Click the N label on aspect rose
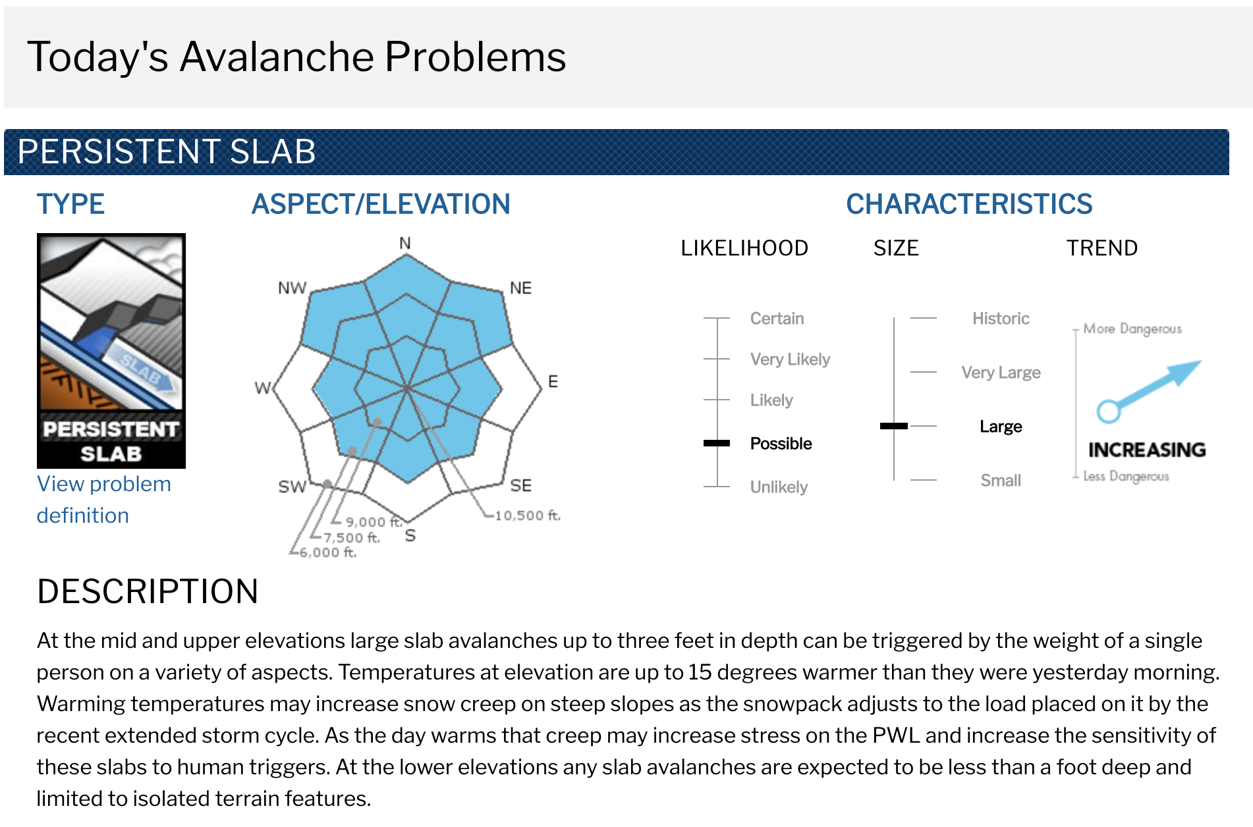1253x827 pixels. pyautogui.click(x=405, y=244)
